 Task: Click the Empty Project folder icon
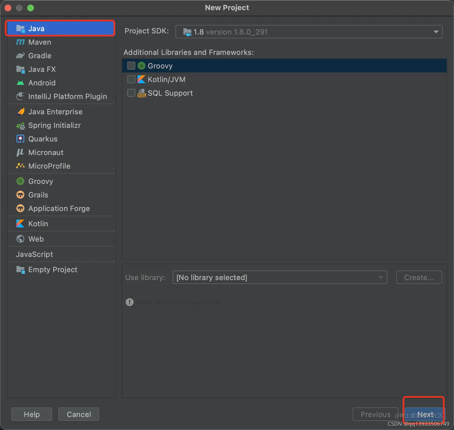click(20, 269)
